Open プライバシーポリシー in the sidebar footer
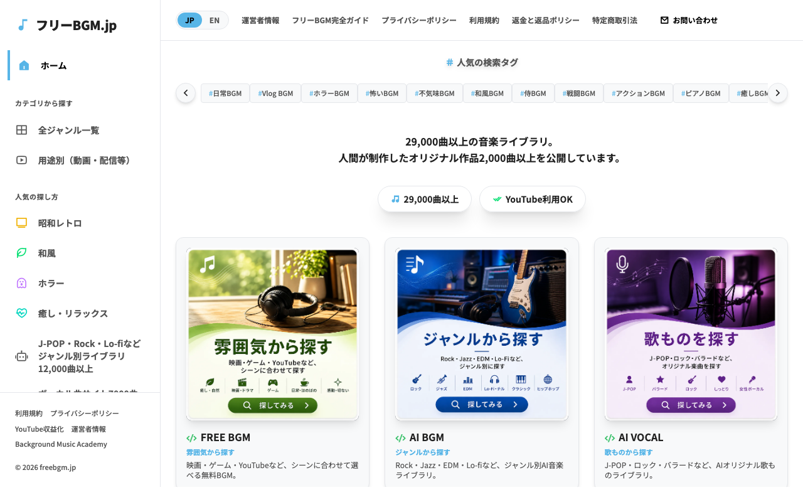This screenshot has height=502, width=803. (x=85, y=414)
